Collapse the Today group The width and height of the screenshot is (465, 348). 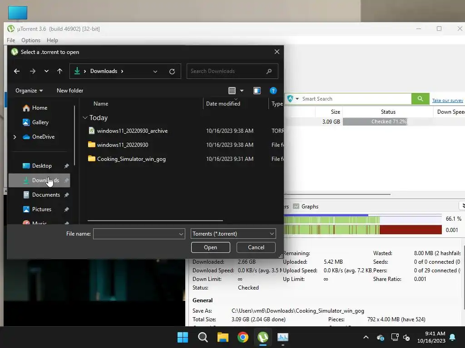(85, 118)
